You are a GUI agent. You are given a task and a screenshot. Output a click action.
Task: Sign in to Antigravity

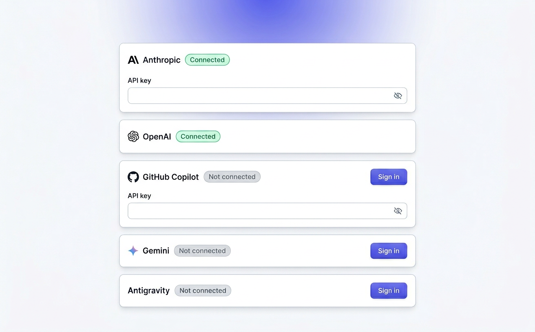388,290
